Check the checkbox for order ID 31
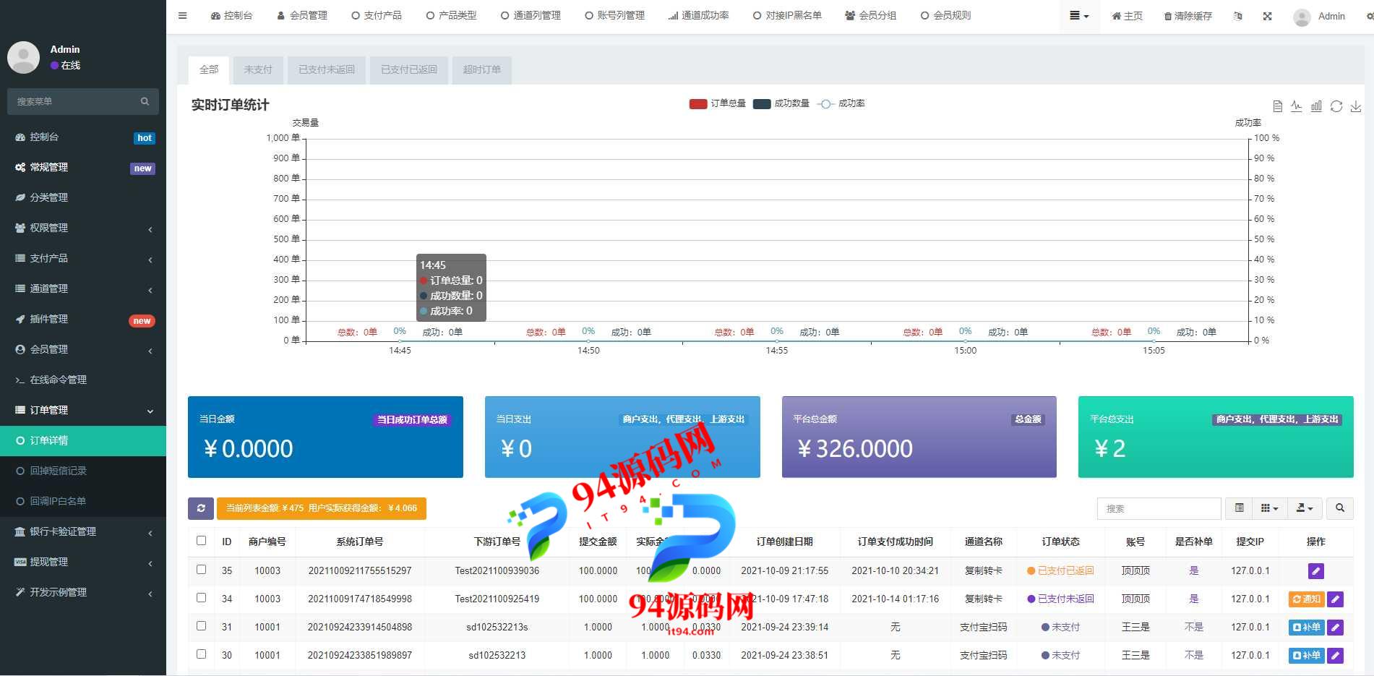The image size is (1374, 676). [202, 626]
